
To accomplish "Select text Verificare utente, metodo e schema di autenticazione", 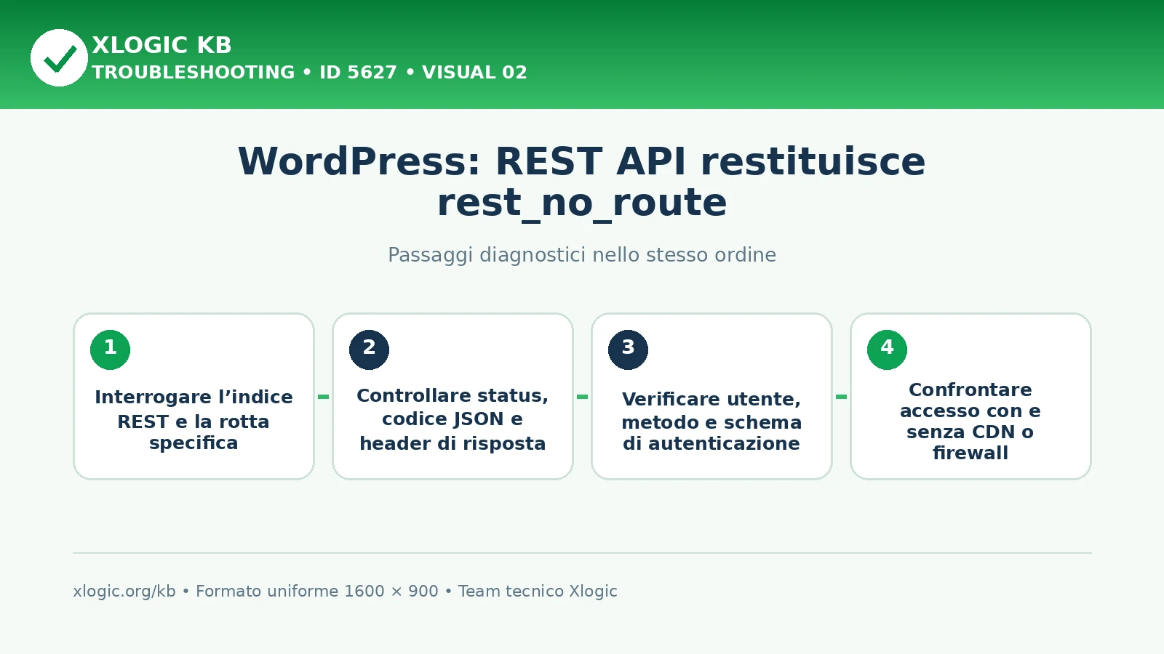I will tap(711, 421).
